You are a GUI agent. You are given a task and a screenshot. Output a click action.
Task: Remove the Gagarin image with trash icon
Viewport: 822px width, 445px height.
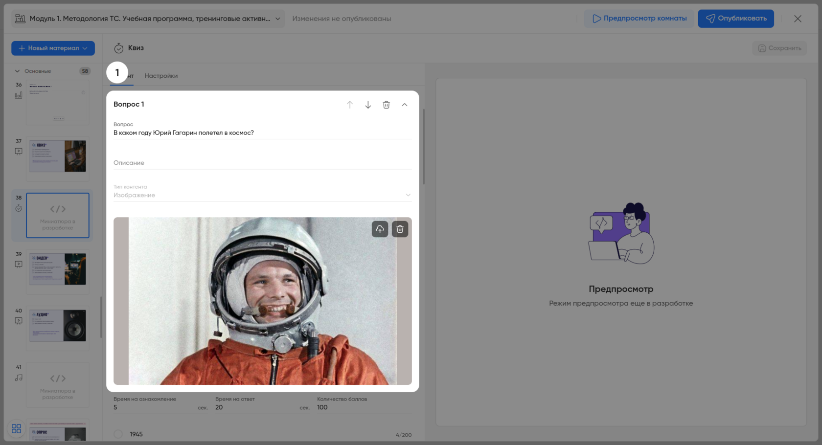click(400, 229)
